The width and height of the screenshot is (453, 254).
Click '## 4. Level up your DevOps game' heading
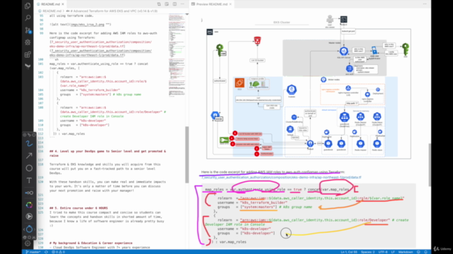point(108,153)
